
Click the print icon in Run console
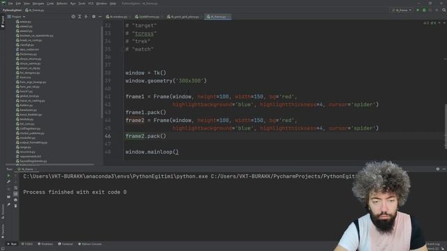click(15, 200)
